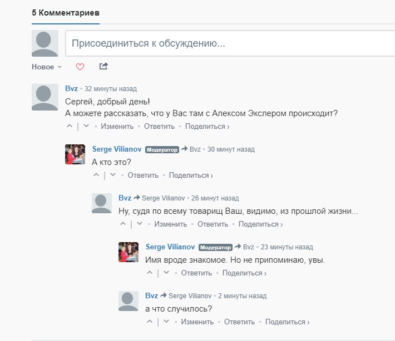Downvote Bvz's comment posted 32 minutes ago
The width and height of the screenshot is (395, 341).
(x=86, y=126)
